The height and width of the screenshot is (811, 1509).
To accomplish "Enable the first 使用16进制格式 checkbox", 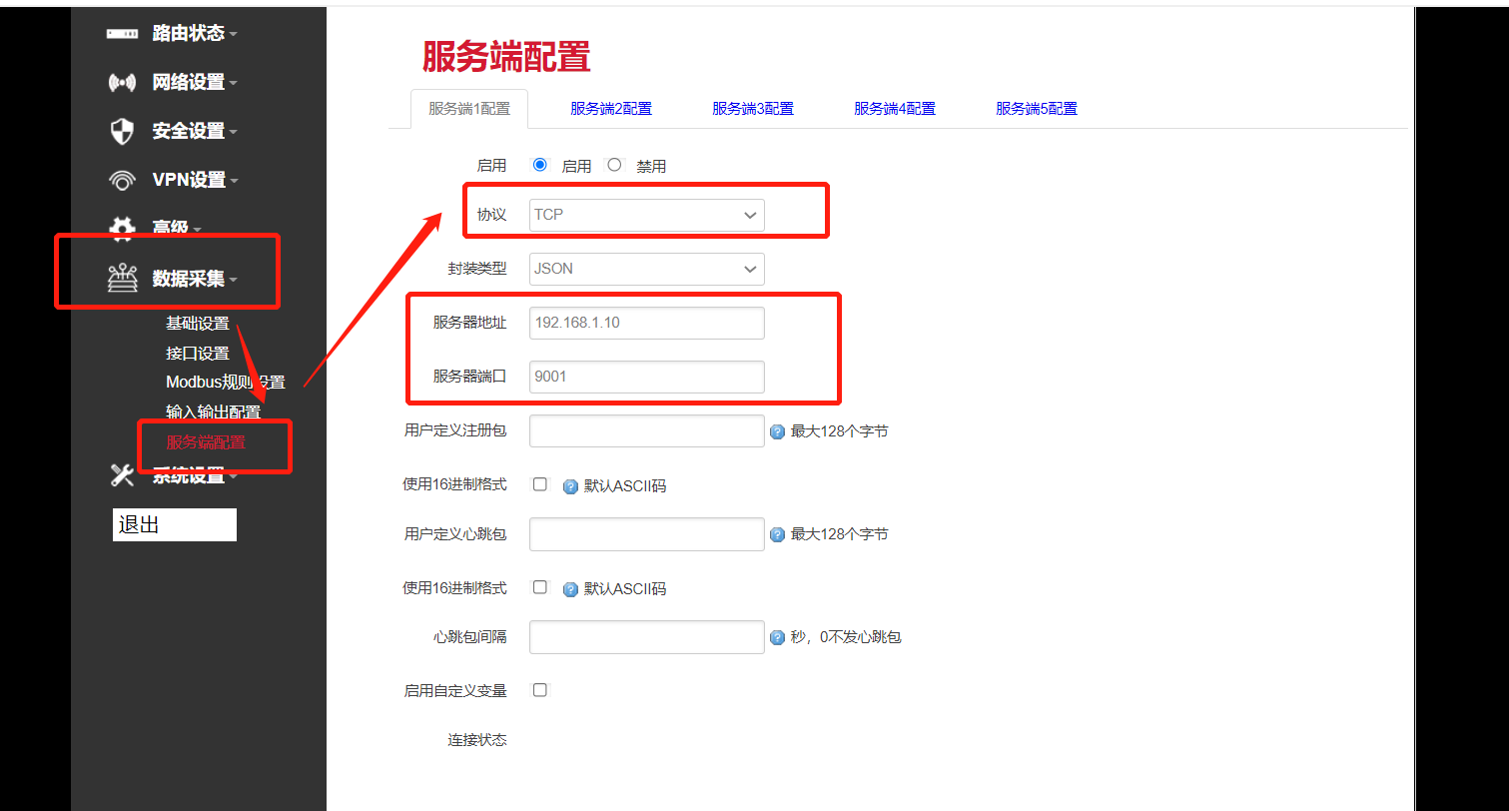I will (539, 483).
